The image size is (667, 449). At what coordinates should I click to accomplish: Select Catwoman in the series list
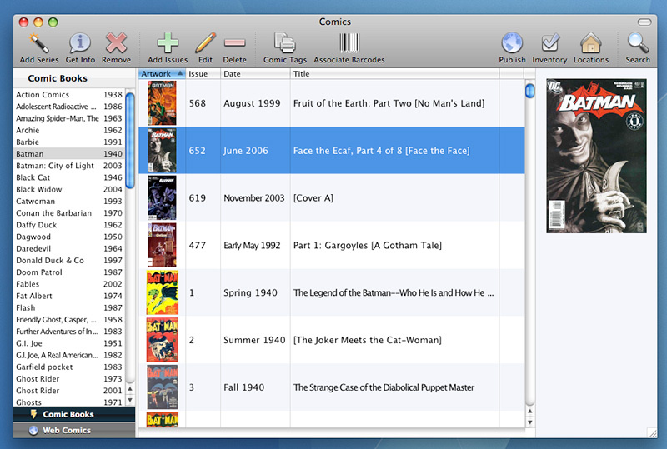click(36, 202)
